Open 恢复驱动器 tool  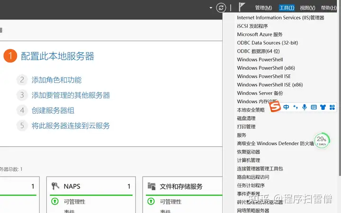[x=249, y=152]
